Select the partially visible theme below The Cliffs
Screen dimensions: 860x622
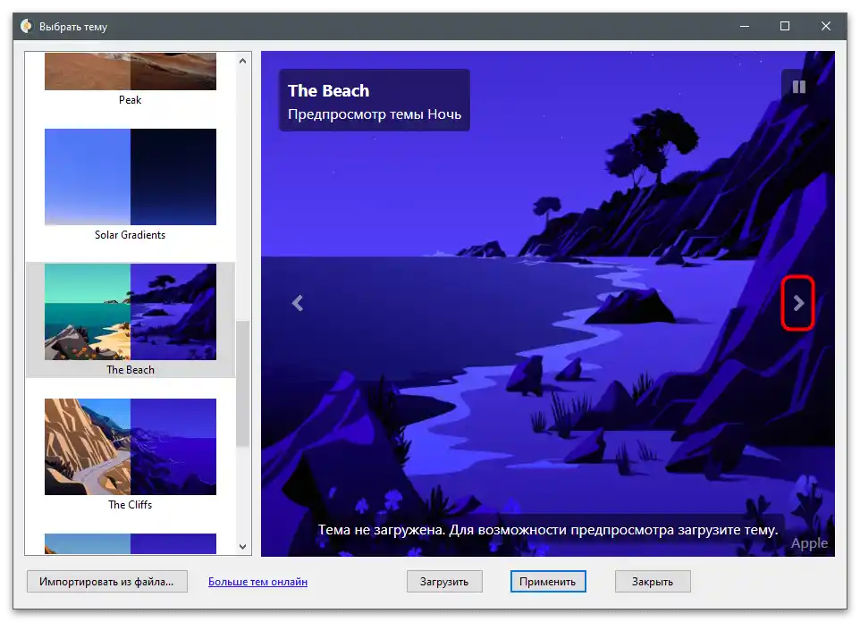131,543
